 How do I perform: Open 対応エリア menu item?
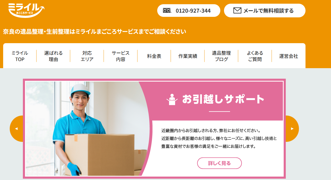(87, 56)
